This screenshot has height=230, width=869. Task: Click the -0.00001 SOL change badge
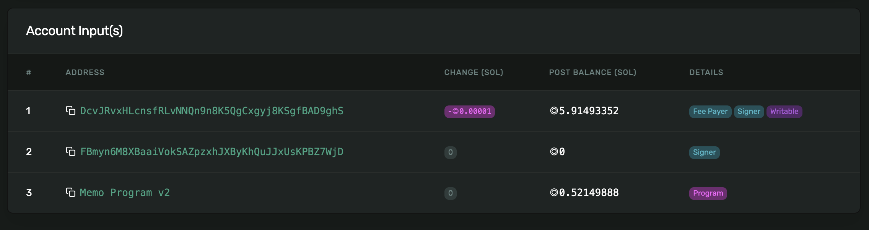click(x=469, y=112)
